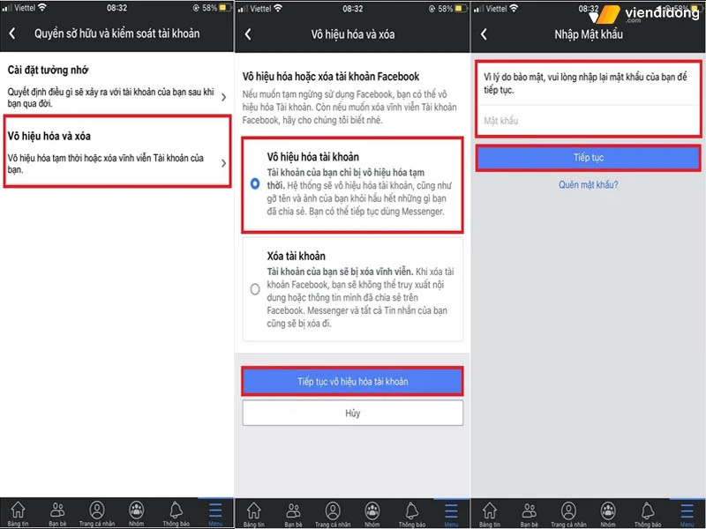The image size is (706, 529).
Task: Select the Xóa tài khoản radio option
Action: (255, 288)
